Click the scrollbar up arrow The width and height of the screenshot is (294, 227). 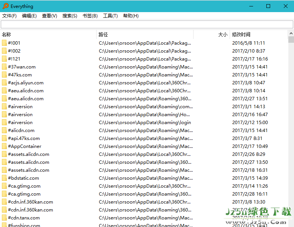tap(291, 33)
